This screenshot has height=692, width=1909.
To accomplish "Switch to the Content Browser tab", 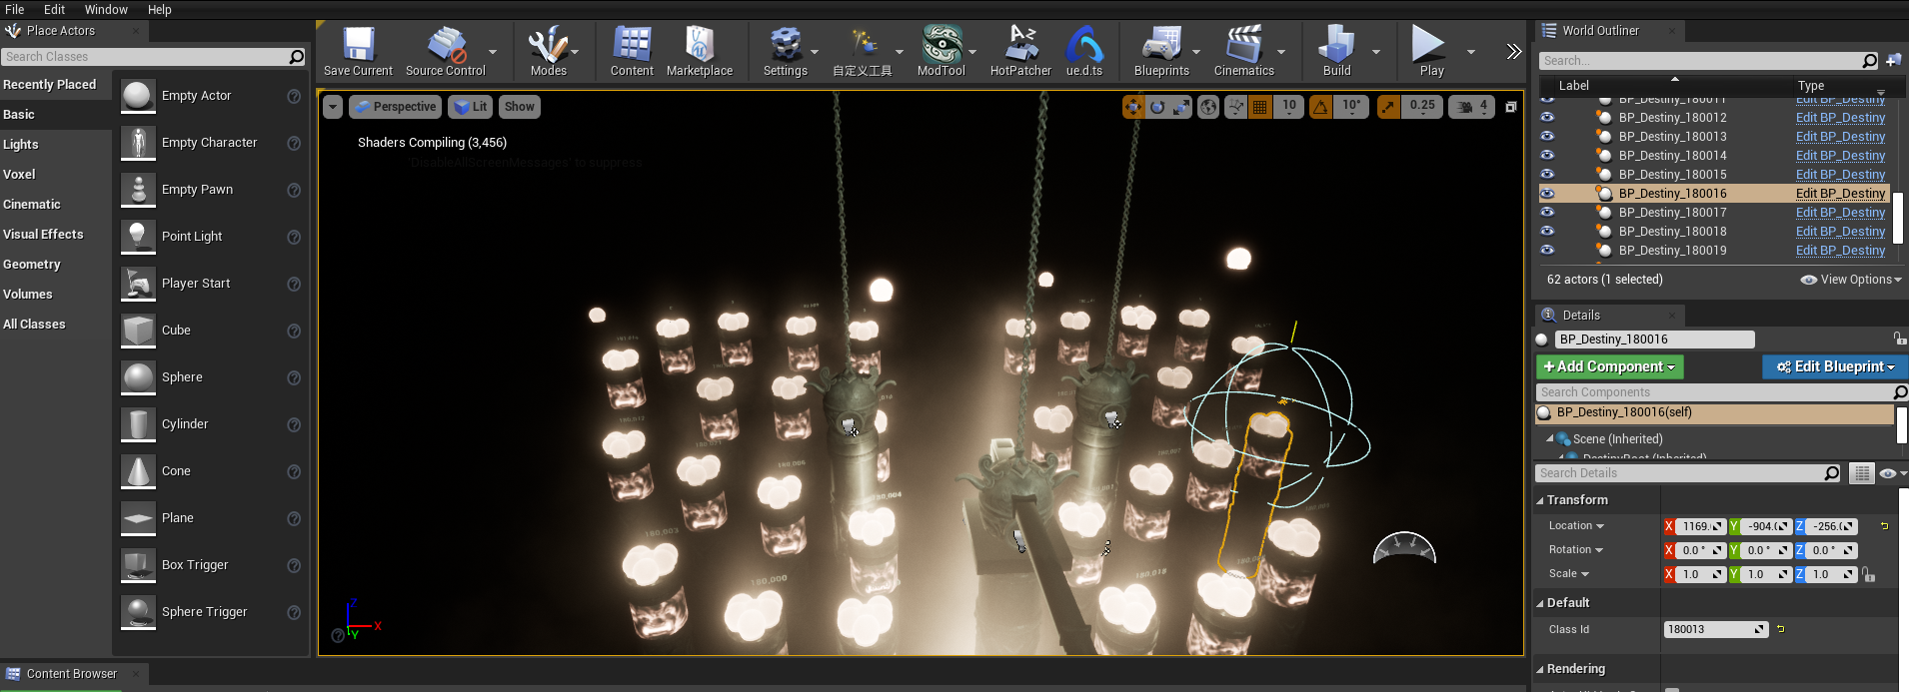I will (72, 674).
